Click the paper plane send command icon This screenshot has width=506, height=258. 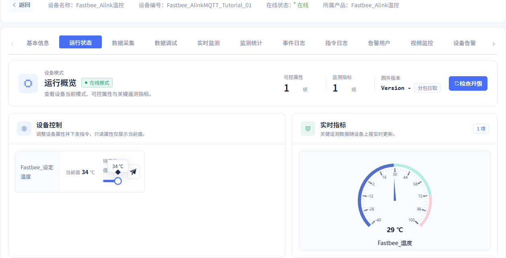[133, 172]
